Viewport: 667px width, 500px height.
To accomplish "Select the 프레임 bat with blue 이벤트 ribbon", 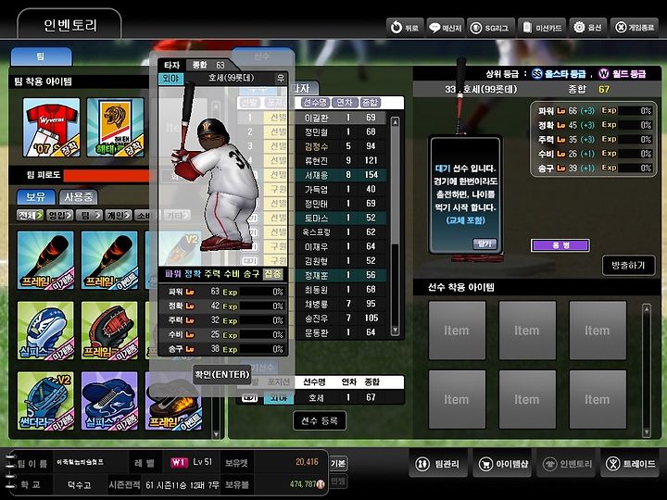I will [109, 260].
